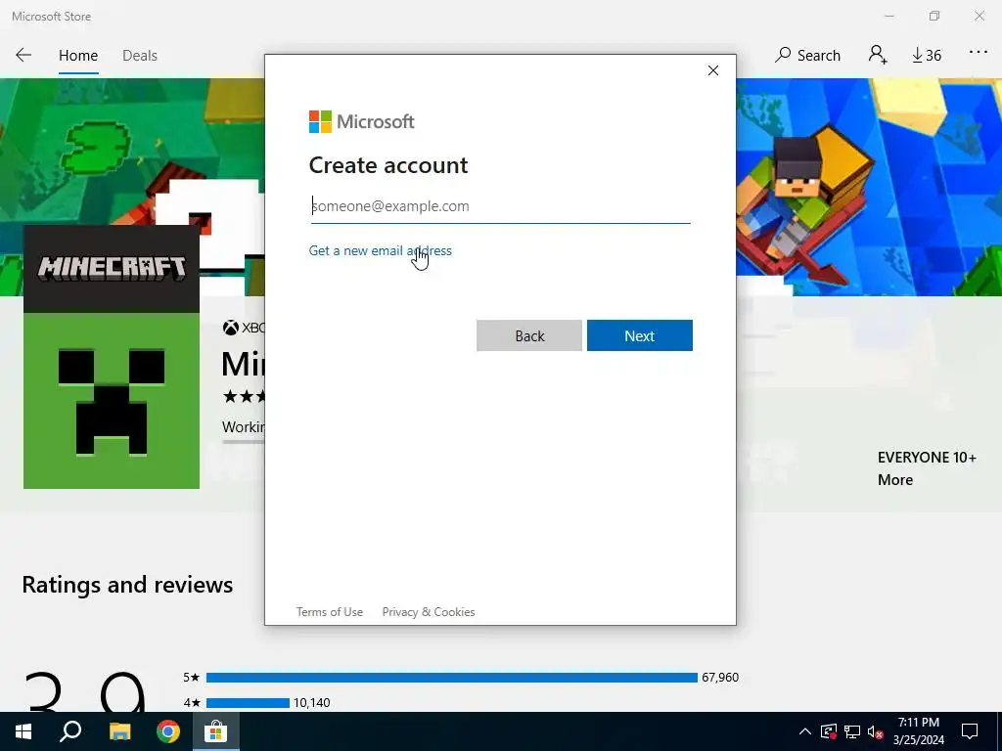Open the Windows Start menu
Viewport: 1002px width, 751px height.
coord(23,731)
